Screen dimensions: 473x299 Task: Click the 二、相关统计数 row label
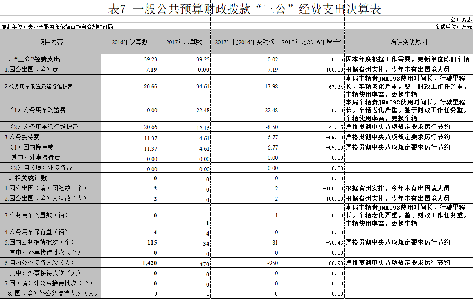tap(24, 178)
